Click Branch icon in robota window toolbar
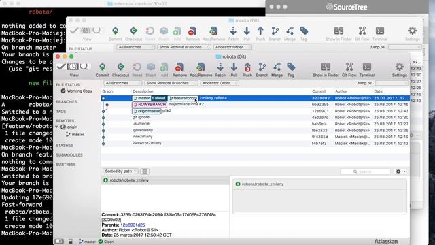This screenshot has width=435, height=245. [x=262, y=67]
